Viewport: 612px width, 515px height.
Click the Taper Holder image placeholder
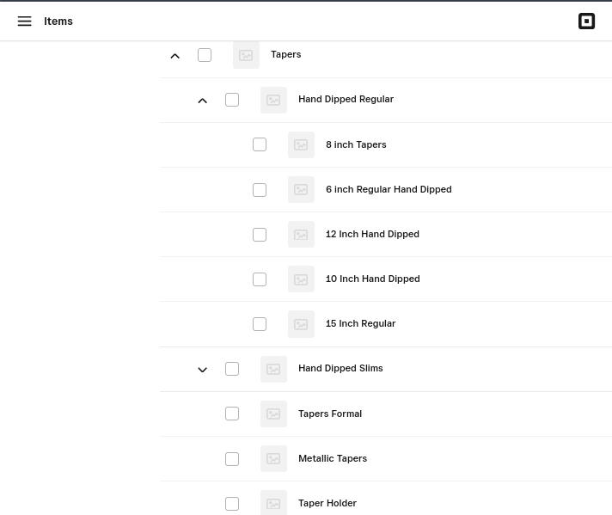coord(273,503)
